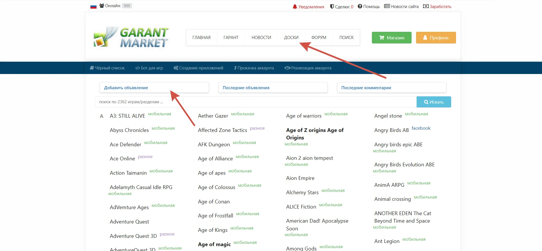This screenshot has width=542, height=251.
Task: Open Alchemy Stars link
Action: click(x=302, y=192)
